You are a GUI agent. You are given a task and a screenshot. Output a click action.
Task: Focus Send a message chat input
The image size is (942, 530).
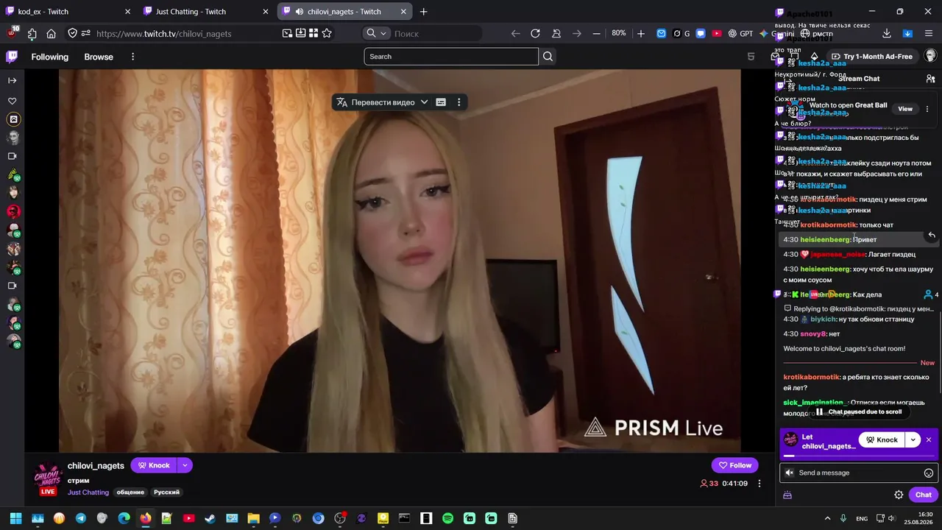[x=860, y=473]
